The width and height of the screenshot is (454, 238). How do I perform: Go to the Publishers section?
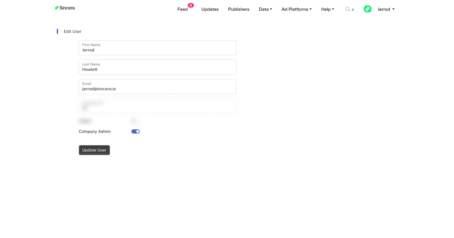tap(239, 9)
